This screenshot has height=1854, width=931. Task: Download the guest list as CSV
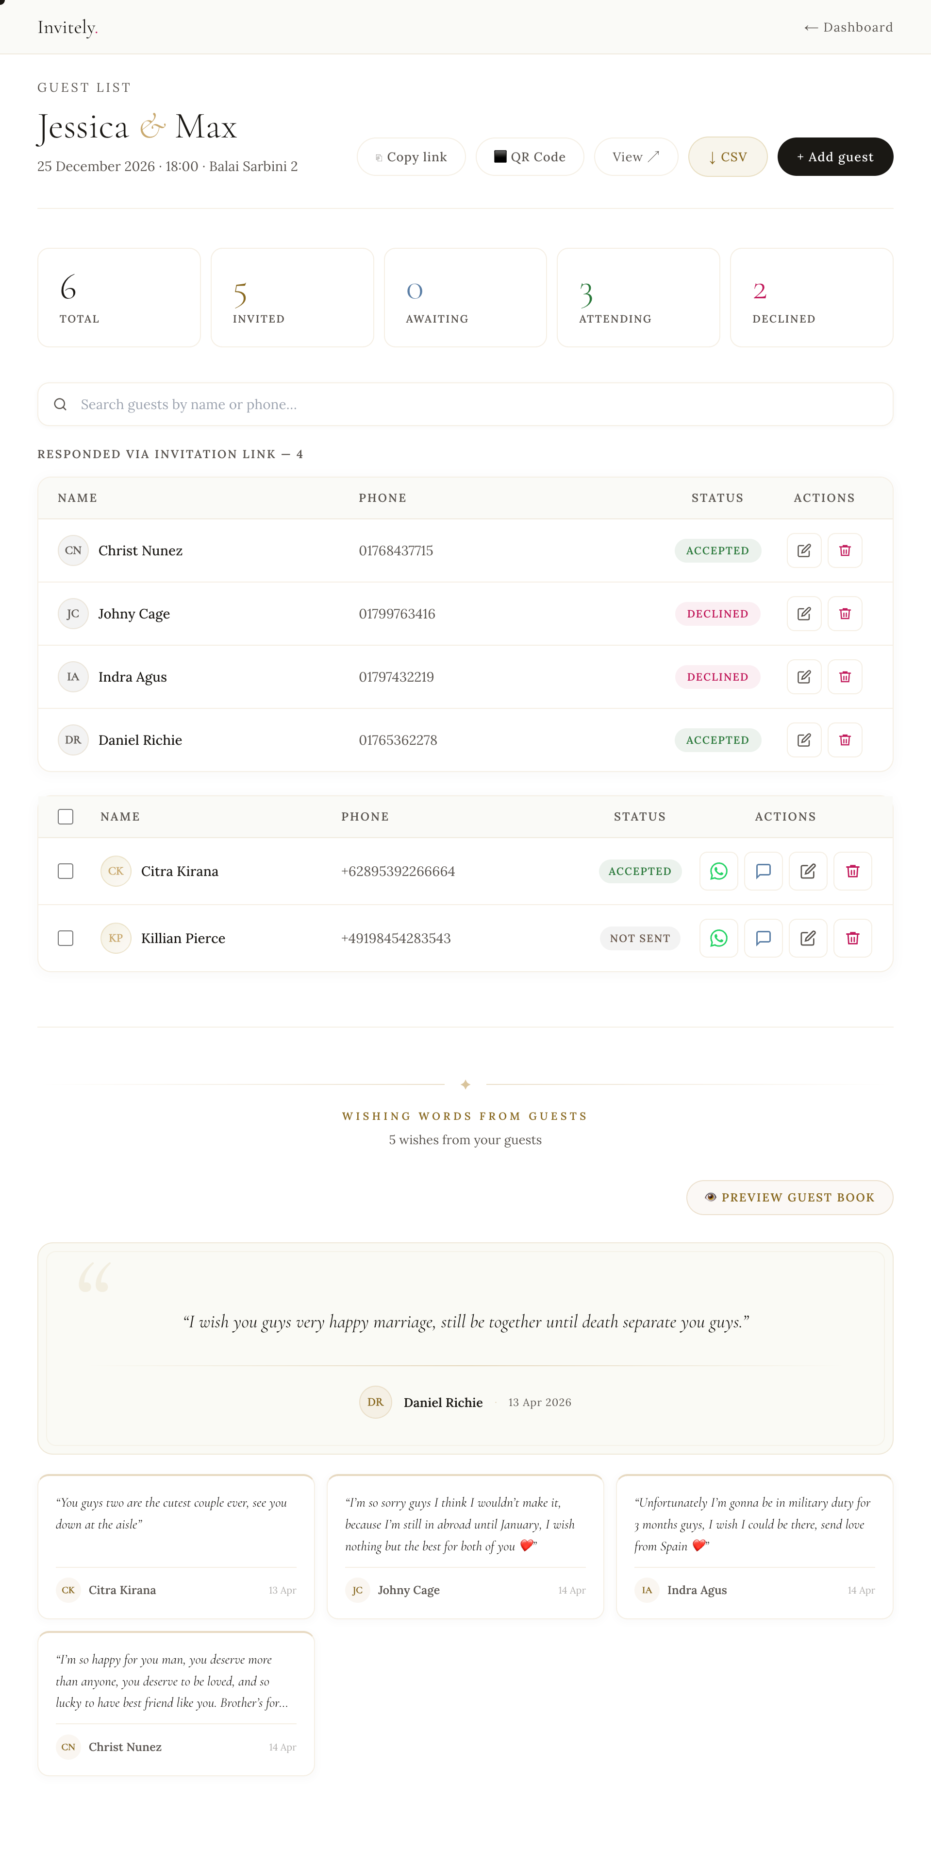click(727, 157)
